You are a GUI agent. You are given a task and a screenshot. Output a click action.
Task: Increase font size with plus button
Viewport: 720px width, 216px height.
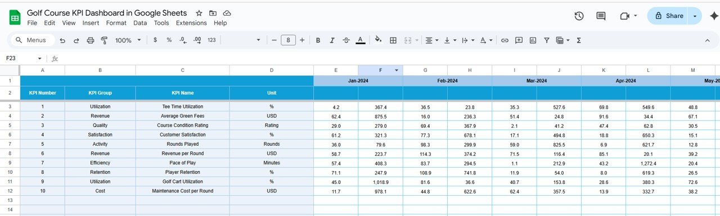coord(302,40)
